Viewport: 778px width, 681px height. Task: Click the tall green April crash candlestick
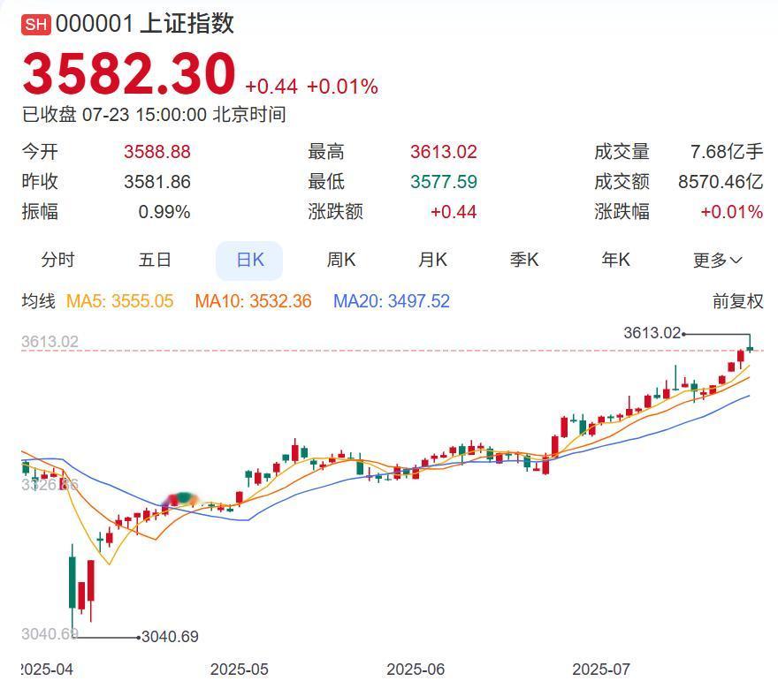pos(72,582)
